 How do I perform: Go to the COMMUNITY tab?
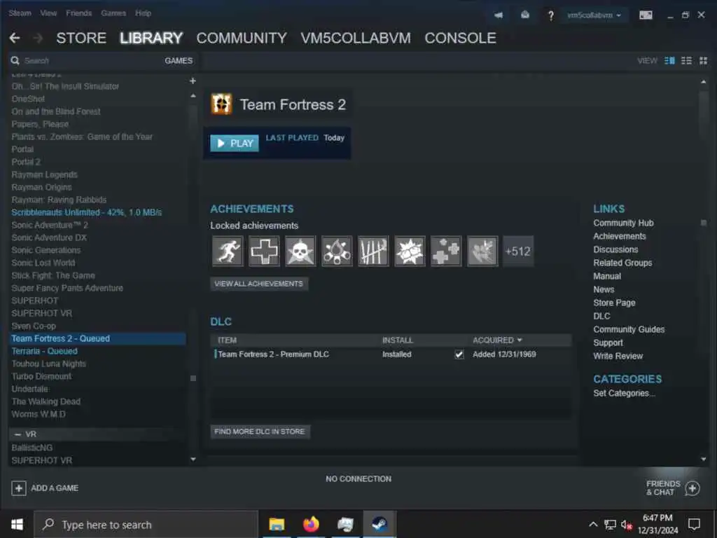(x=242, y=38)
